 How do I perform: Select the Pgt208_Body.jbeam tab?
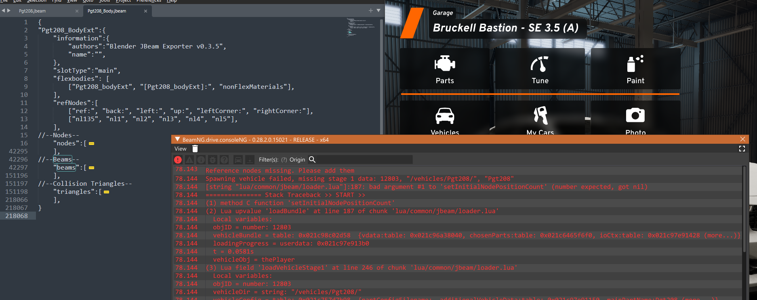[x=107, y=11]
